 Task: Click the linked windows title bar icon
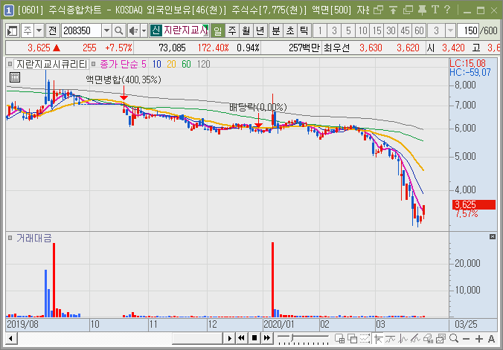tap(379, 10)
